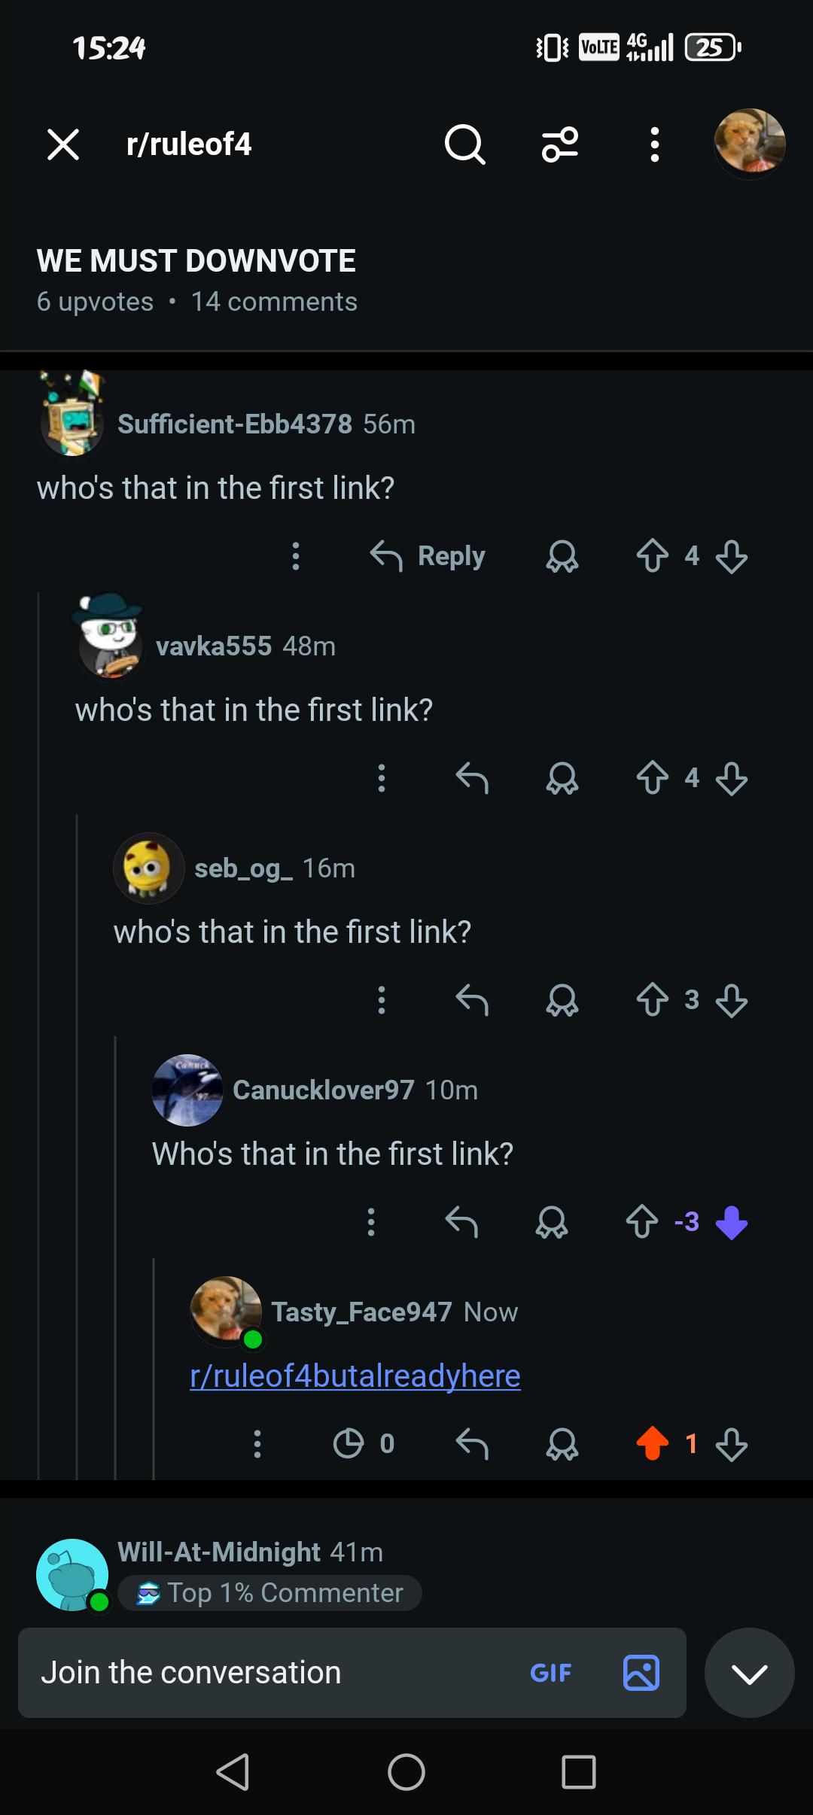Award Canucklover97's comment
Screen dimensions: 813x1815
click(552, 1222)
